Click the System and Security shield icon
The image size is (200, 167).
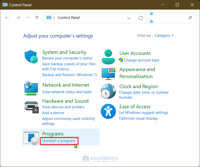31,57
